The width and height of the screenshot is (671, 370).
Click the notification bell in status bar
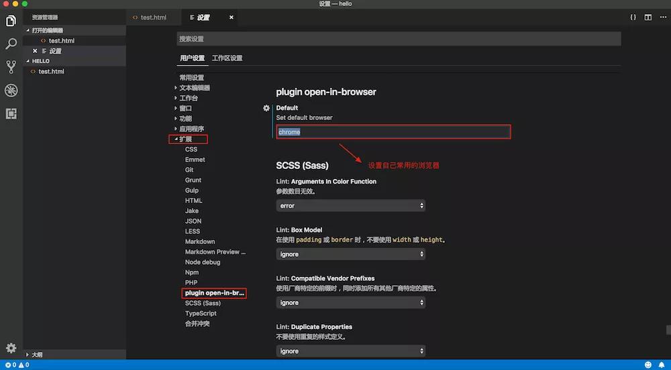pyautogui.click(x=661, y=365)
